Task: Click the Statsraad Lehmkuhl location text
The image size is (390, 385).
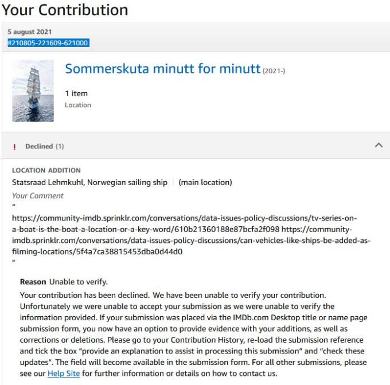Action: click(x=89, y=182)
